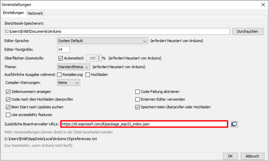Screen dimensions: 269x161
Task: Click in the Editor-Textgröße field
Action: coord(64,49)
